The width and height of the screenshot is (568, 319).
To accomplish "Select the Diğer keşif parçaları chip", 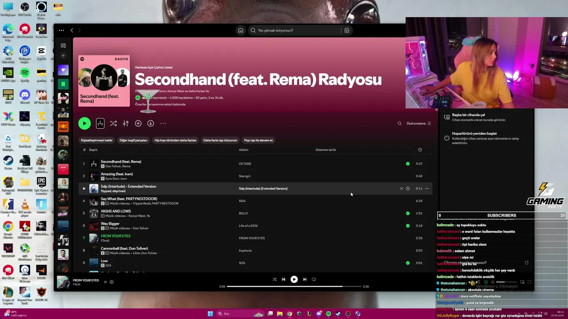I will [133, 140].
